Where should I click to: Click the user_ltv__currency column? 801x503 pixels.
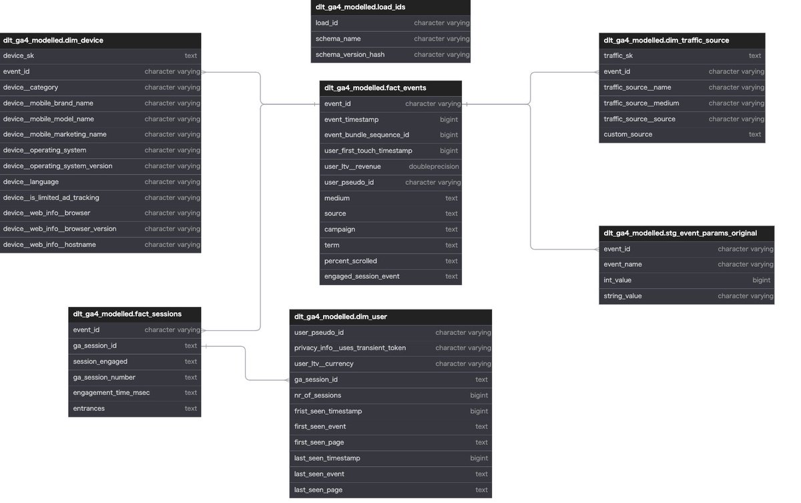pos(390,364)
